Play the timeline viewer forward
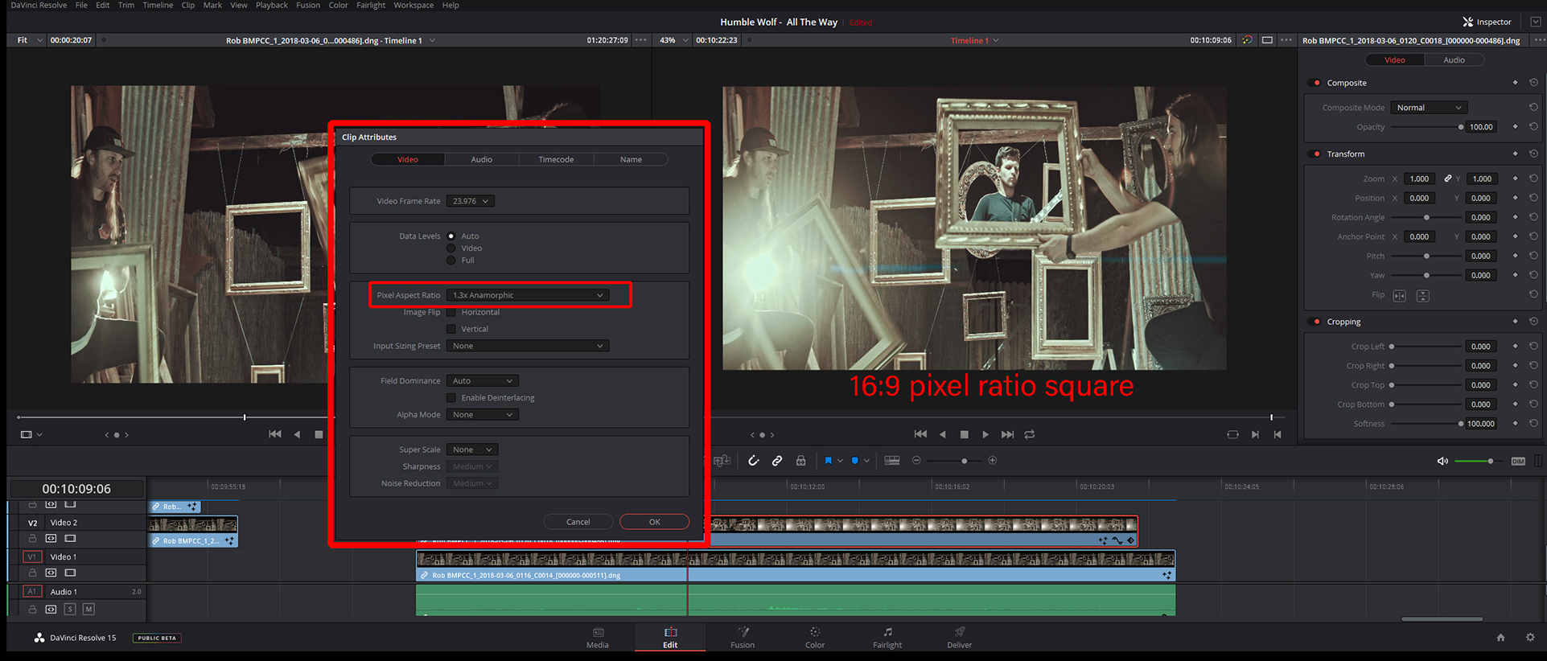The height and width of the screenshot is (661, 1547). pos(985,434)
